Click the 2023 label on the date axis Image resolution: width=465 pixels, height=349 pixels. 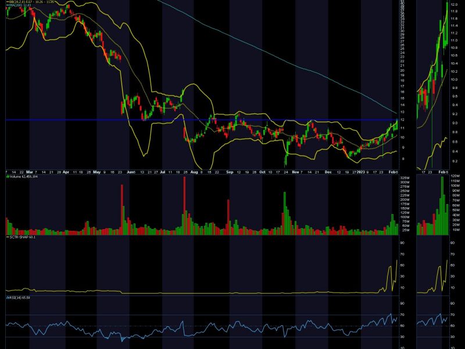click(x=362, y=172)
